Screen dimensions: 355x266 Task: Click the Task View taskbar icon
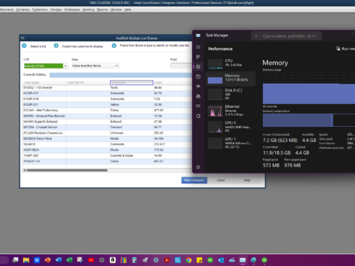pyautogui.click(x=15, y=260)
